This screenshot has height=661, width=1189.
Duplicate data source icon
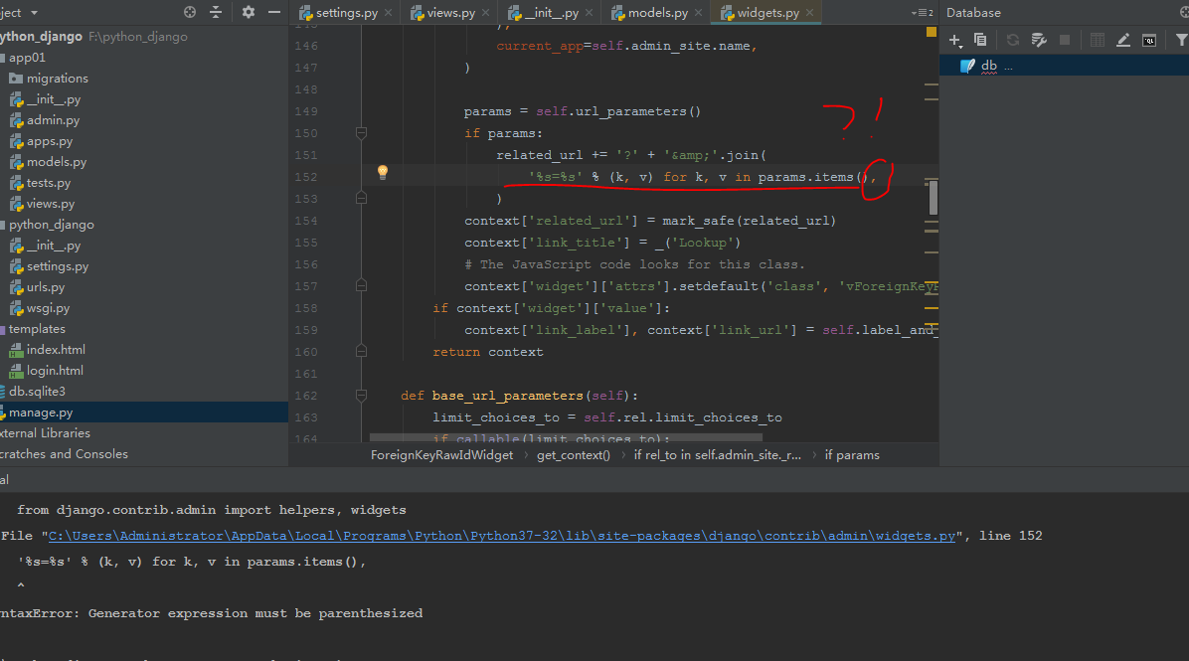[979, 40]
